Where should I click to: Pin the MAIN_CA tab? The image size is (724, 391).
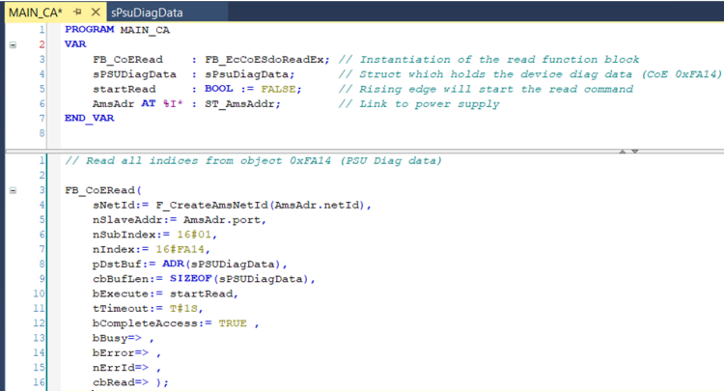(77, 12)
